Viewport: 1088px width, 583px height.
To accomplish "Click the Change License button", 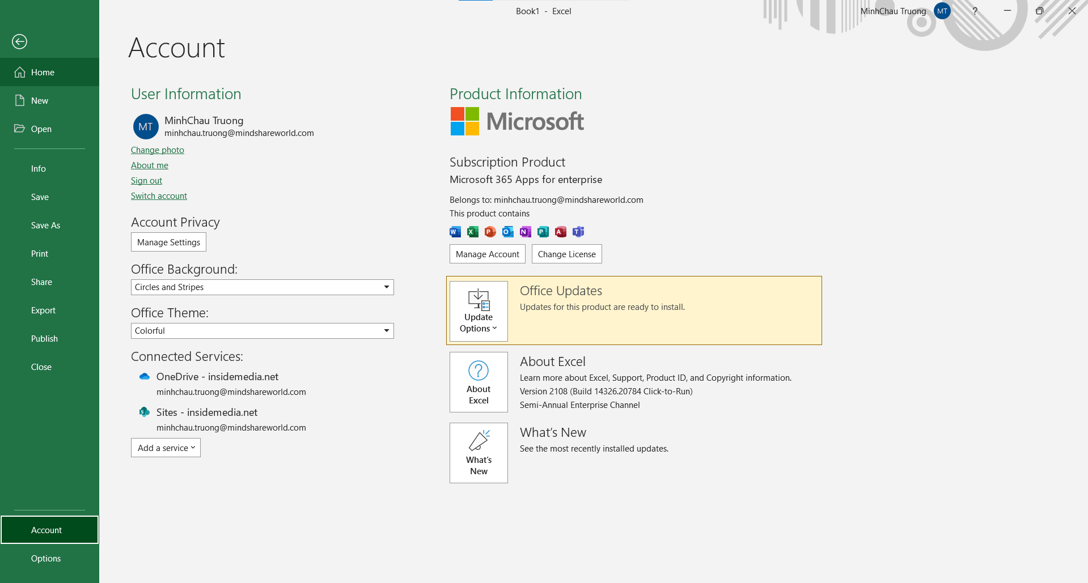I will pos(567,254).
